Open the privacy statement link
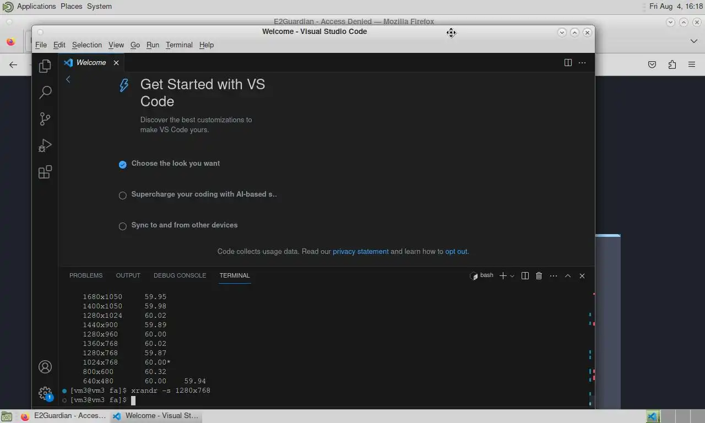 pos(361,252)
